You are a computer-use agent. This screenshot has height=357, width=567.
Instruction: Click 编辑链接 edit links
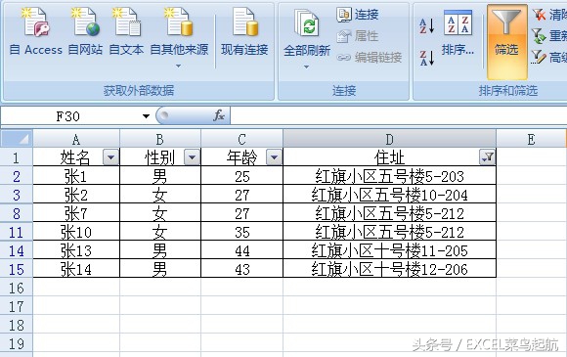[x=370, y=57]
